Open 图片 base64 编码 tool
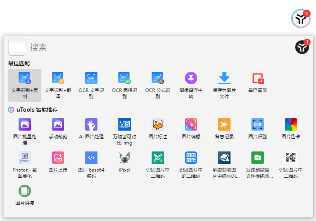Viewport: 316px width, 221px height. [x=91, y=158]
